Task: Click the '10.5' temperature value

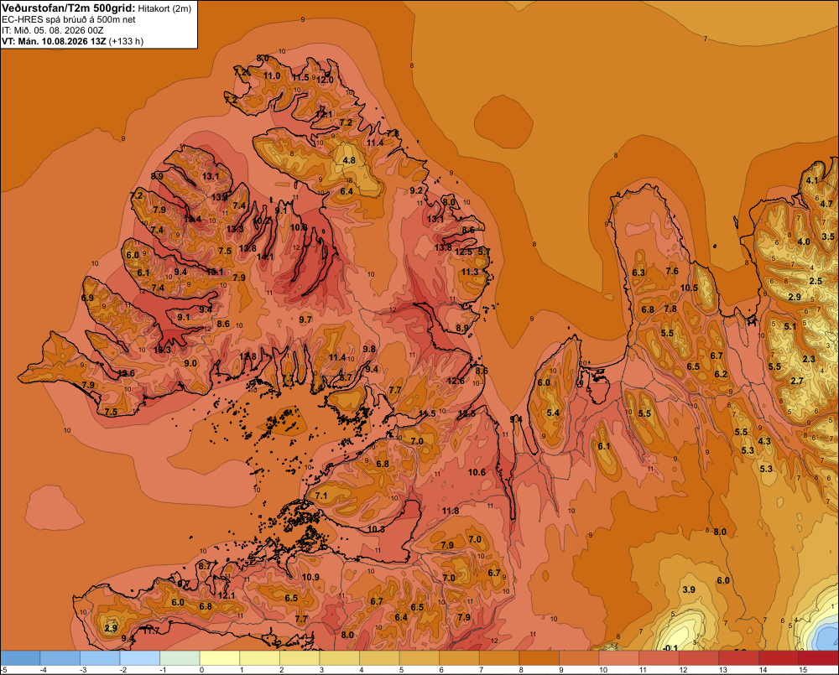Action: coord(689,288)
